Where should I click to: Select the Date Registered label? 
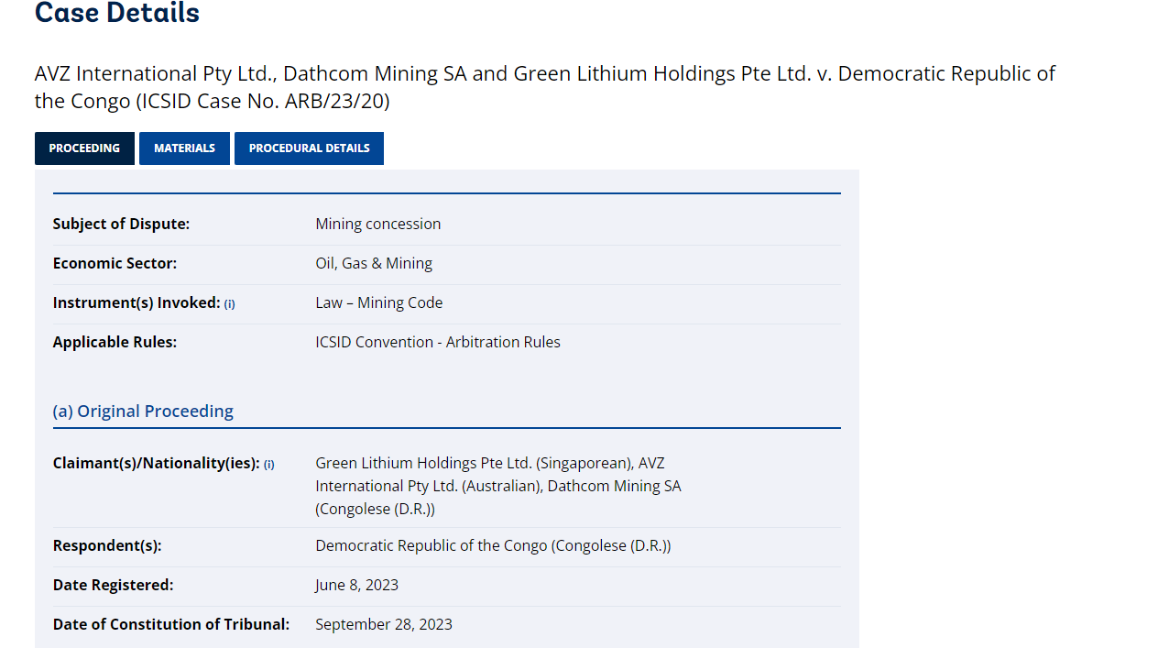[113, 585]
